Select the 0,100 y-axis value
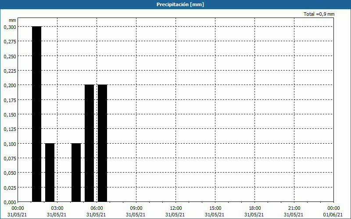This screenshot has width=351, height=219. pos(10,144)
